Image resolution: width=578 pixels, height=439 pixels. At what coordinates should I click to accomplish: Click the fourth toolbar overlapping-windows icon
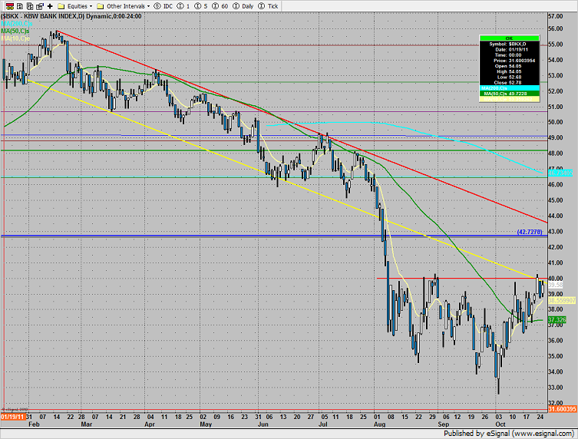pos(40,6)
